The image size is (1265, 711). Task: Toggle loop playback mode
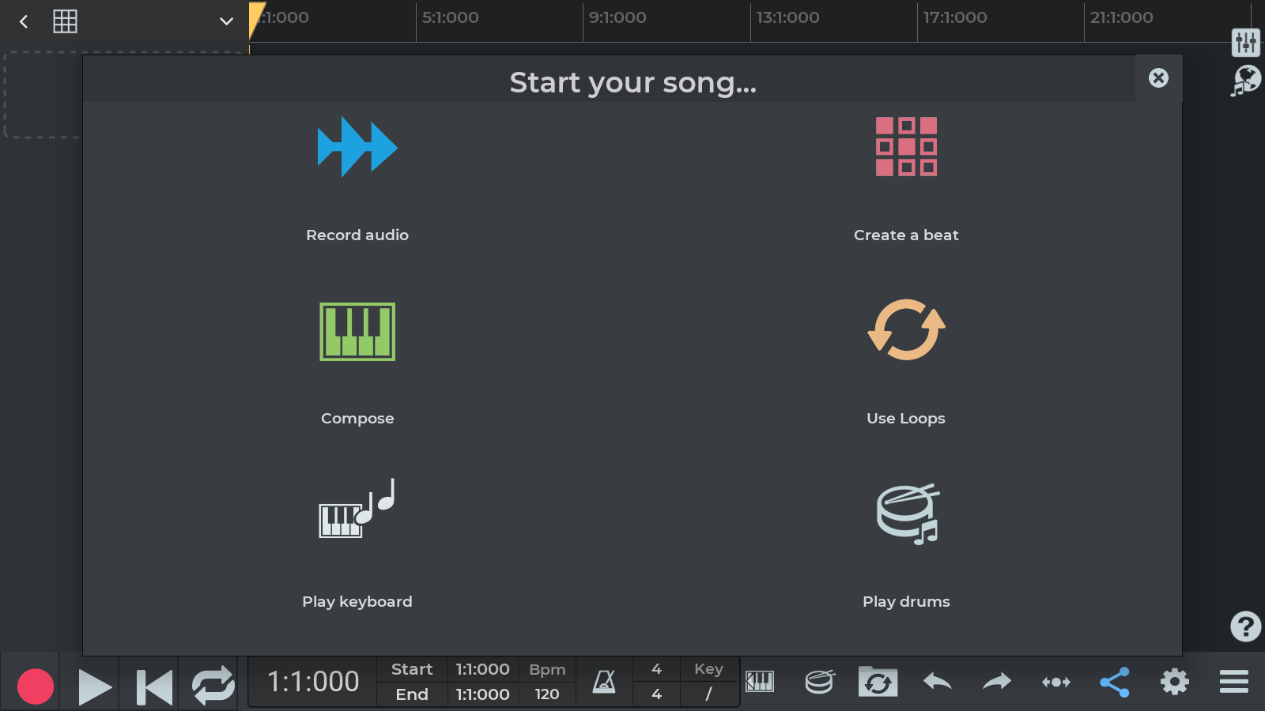pyautogui.click(x=213, y=685)
